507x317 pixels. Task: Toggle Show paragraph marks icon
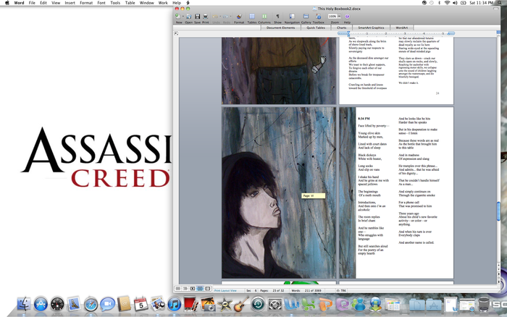[x=277, y=17]
